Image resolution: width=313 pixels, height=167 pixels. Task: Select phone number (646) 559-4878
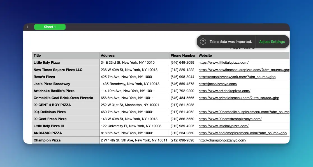[x=183, y=84]
